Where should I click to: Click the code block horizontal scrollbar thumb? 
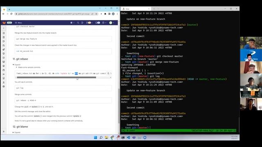point(56,77)
